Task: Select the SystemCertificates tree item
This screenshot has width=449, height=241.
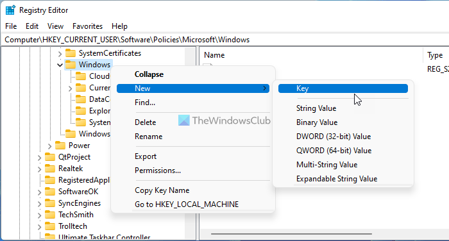Action: [x=110, y=53]
